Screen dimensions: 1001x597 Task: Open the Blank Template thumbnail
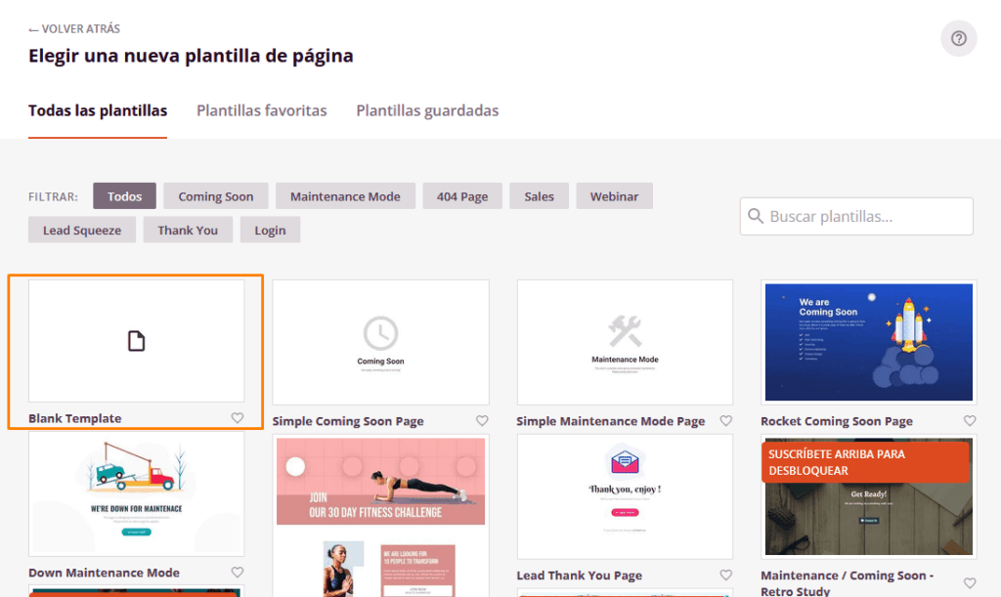(136, 342)
